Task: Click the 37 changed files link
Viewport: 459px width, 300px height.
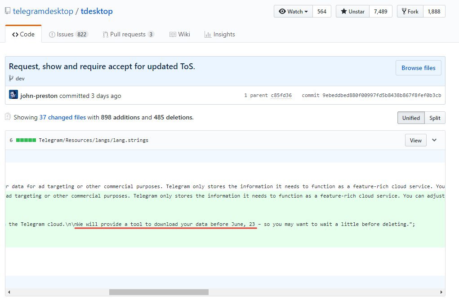Action: [62, 117]
